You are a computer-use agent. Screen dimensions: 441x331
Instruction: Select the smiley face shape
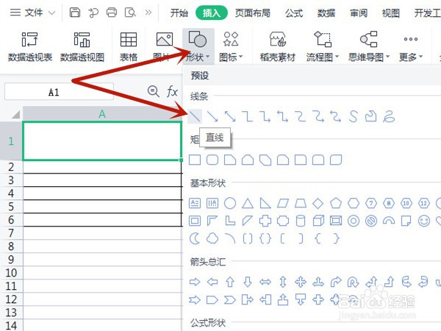coord(424,221)
